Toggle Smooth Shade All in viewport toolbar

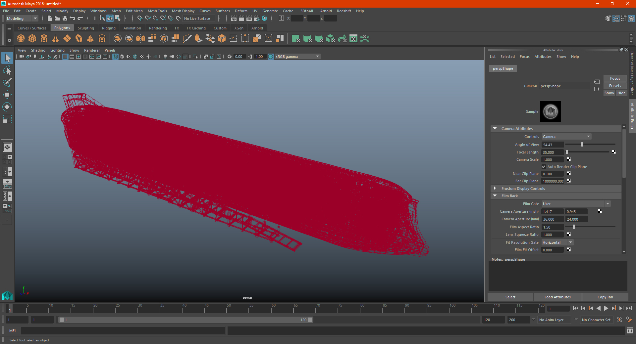pos(122,57)
